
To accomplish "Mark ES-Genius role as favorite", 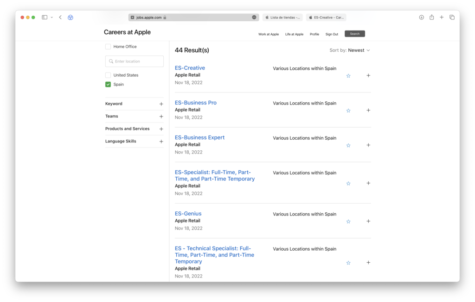I will point(348,222).
